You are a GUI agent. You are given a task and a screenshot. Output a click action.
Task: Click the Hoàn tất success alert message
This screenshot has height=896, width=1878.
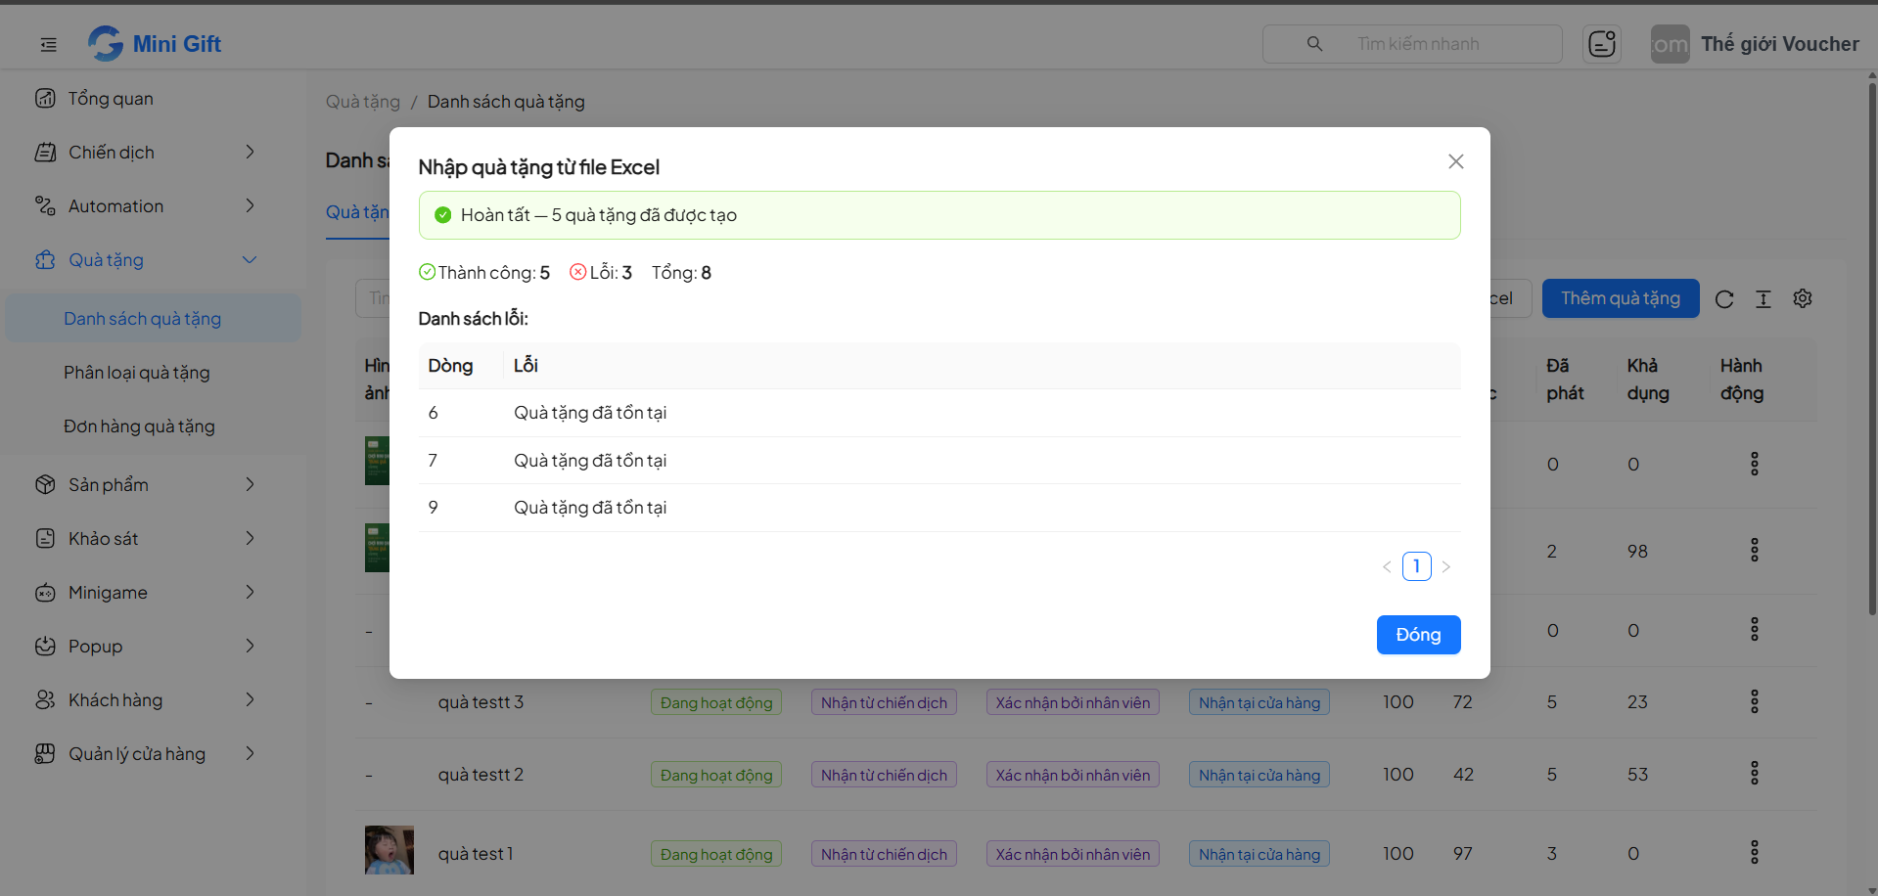pos(939,215)
